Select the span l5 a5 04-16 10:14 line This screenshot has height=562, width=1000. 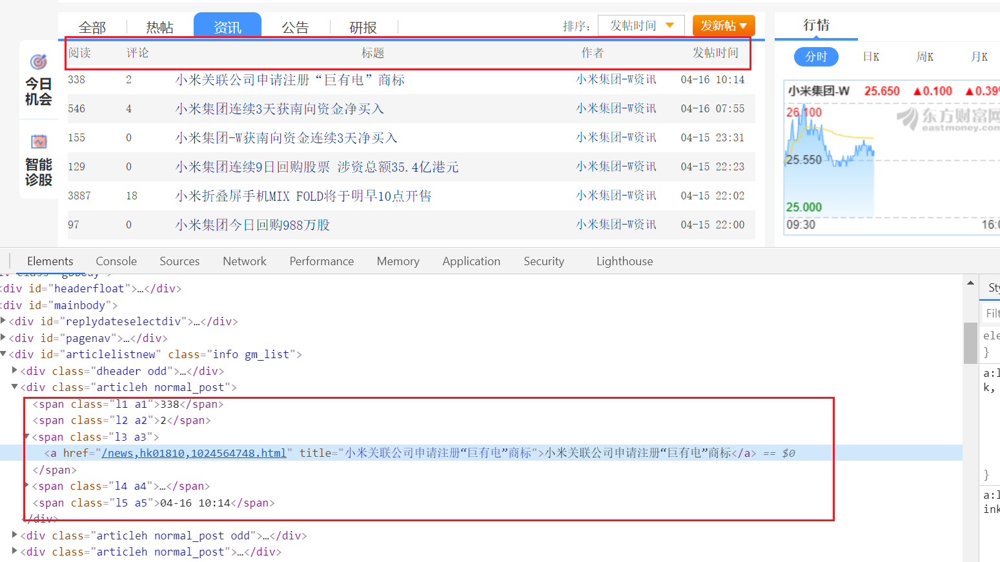[154, 503]
